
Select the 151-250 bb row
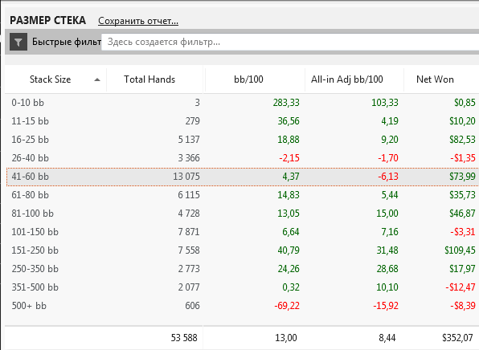click(242, 250)
